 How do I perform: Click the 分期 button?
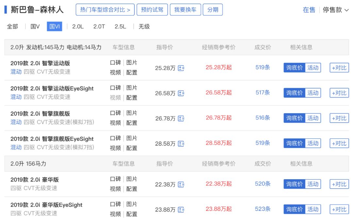coord(213,10)
